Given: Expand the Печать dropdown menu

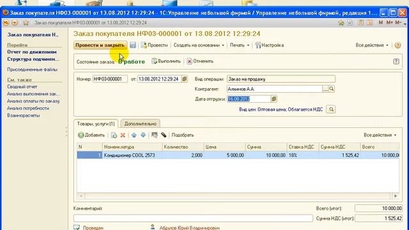Looking at the screenshot, I should [240, 45].
